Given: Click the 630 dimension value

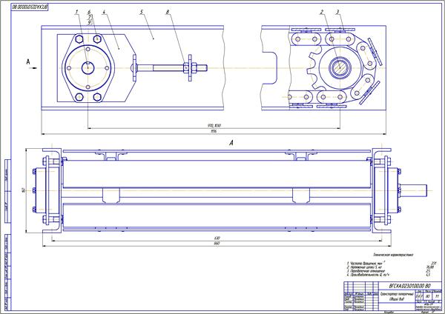Looking at the screenshot, I should [217, 238].
